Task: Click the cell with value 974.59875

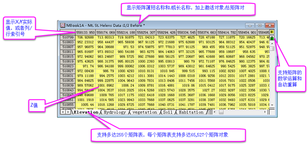Action: point(146,47)
